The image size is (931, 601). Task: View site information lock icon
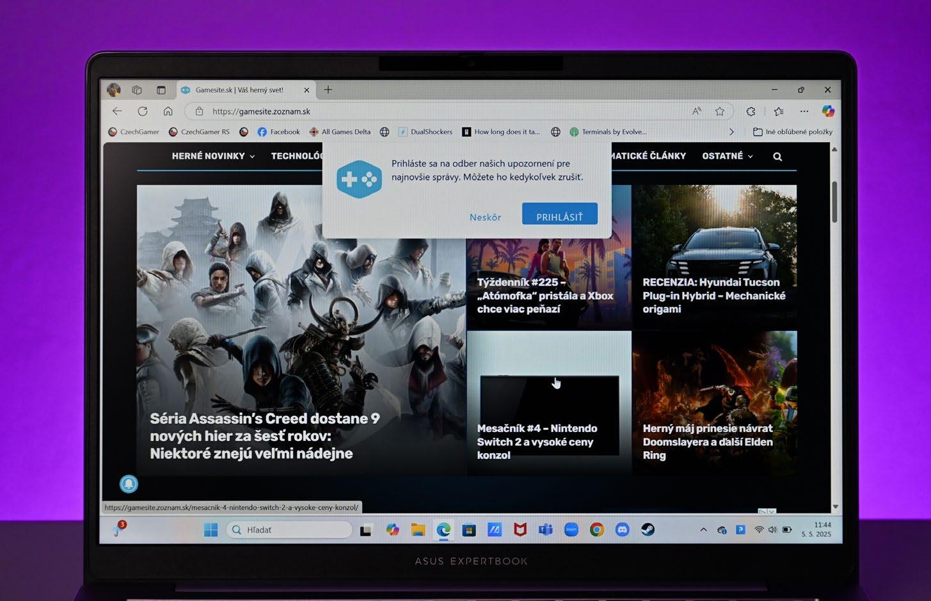click(199, 111)
